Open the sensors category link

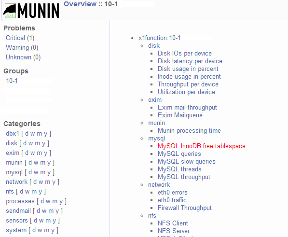coord(17,221)
